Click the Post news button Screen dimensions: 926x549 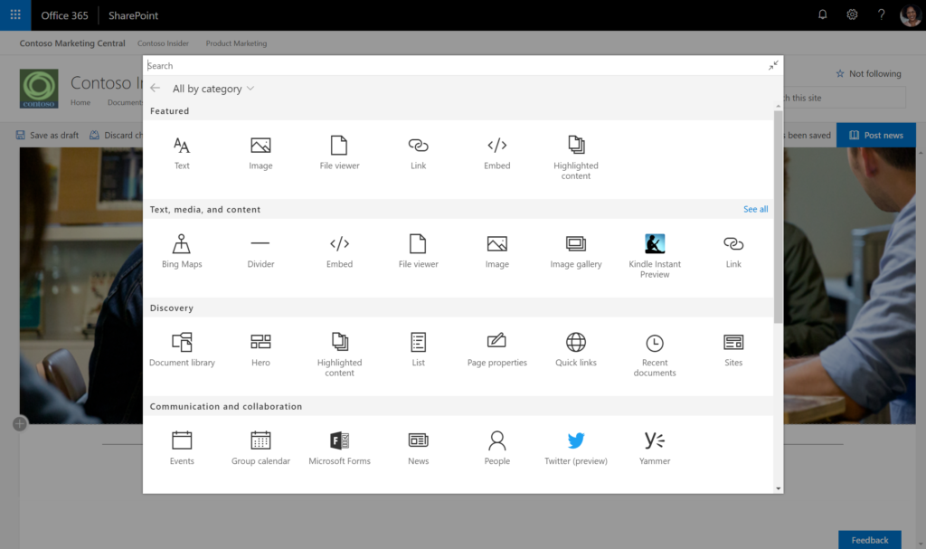876,136
